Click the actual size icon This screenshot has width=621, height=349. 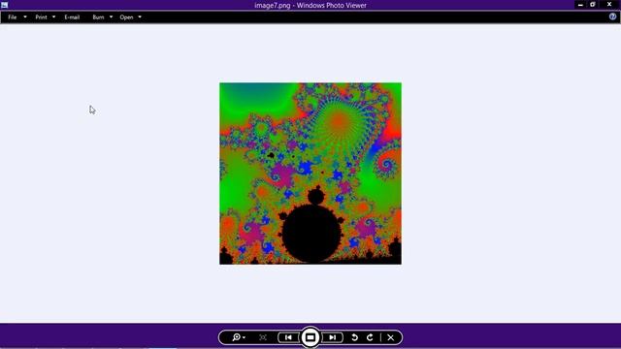[263, 337]
